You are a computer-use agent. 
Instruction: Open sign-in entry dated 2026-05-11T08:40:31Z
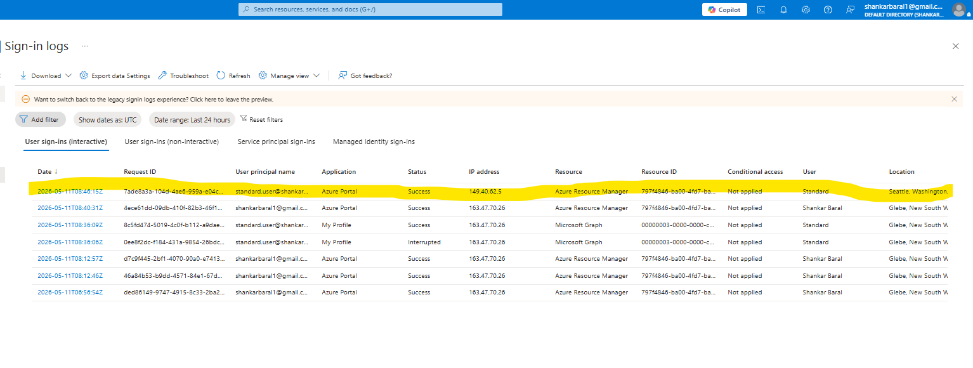tap(70, 208)
